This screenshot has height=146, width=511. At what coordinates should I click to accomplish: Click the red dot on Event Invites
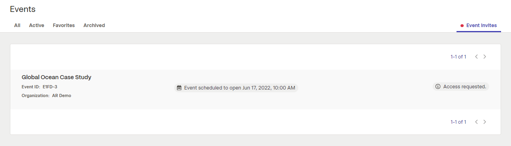tap(462, 25)
